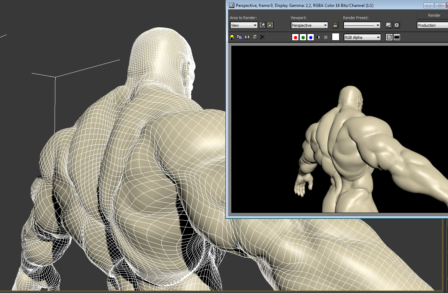This screenshot has height=293, width=448.
Task: Open the RGB Alpha channel dropdown
Action: (x=362, y=37)
